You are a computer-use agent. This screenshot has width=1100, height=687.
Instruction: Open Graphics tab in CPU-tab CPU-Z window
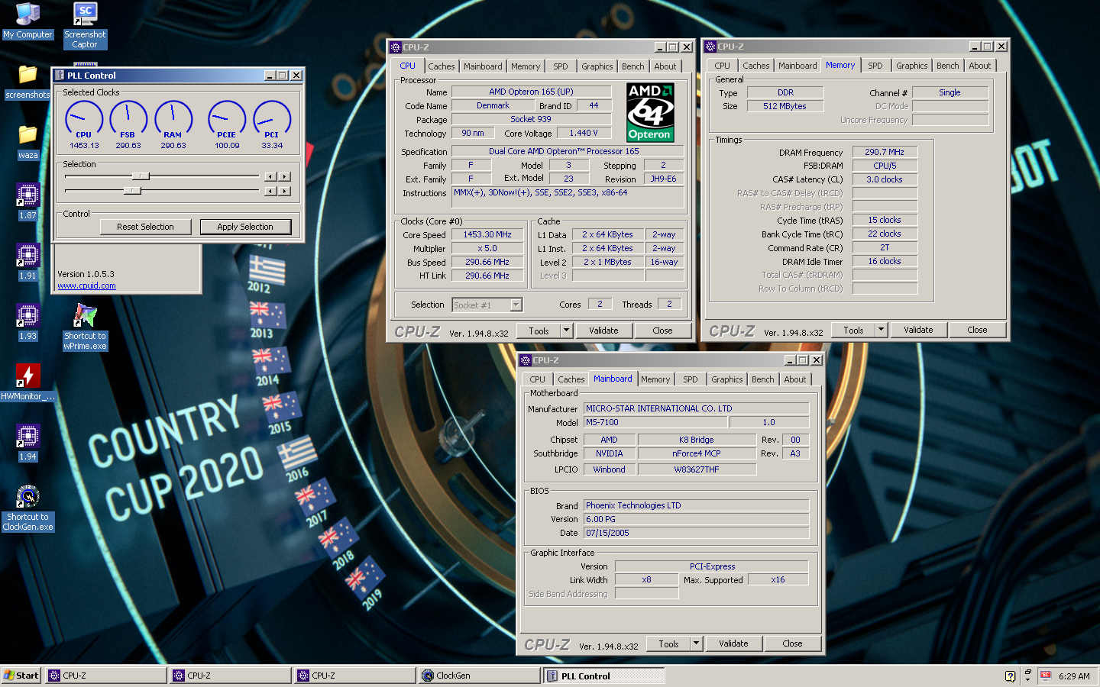click(x=597, y=66)
